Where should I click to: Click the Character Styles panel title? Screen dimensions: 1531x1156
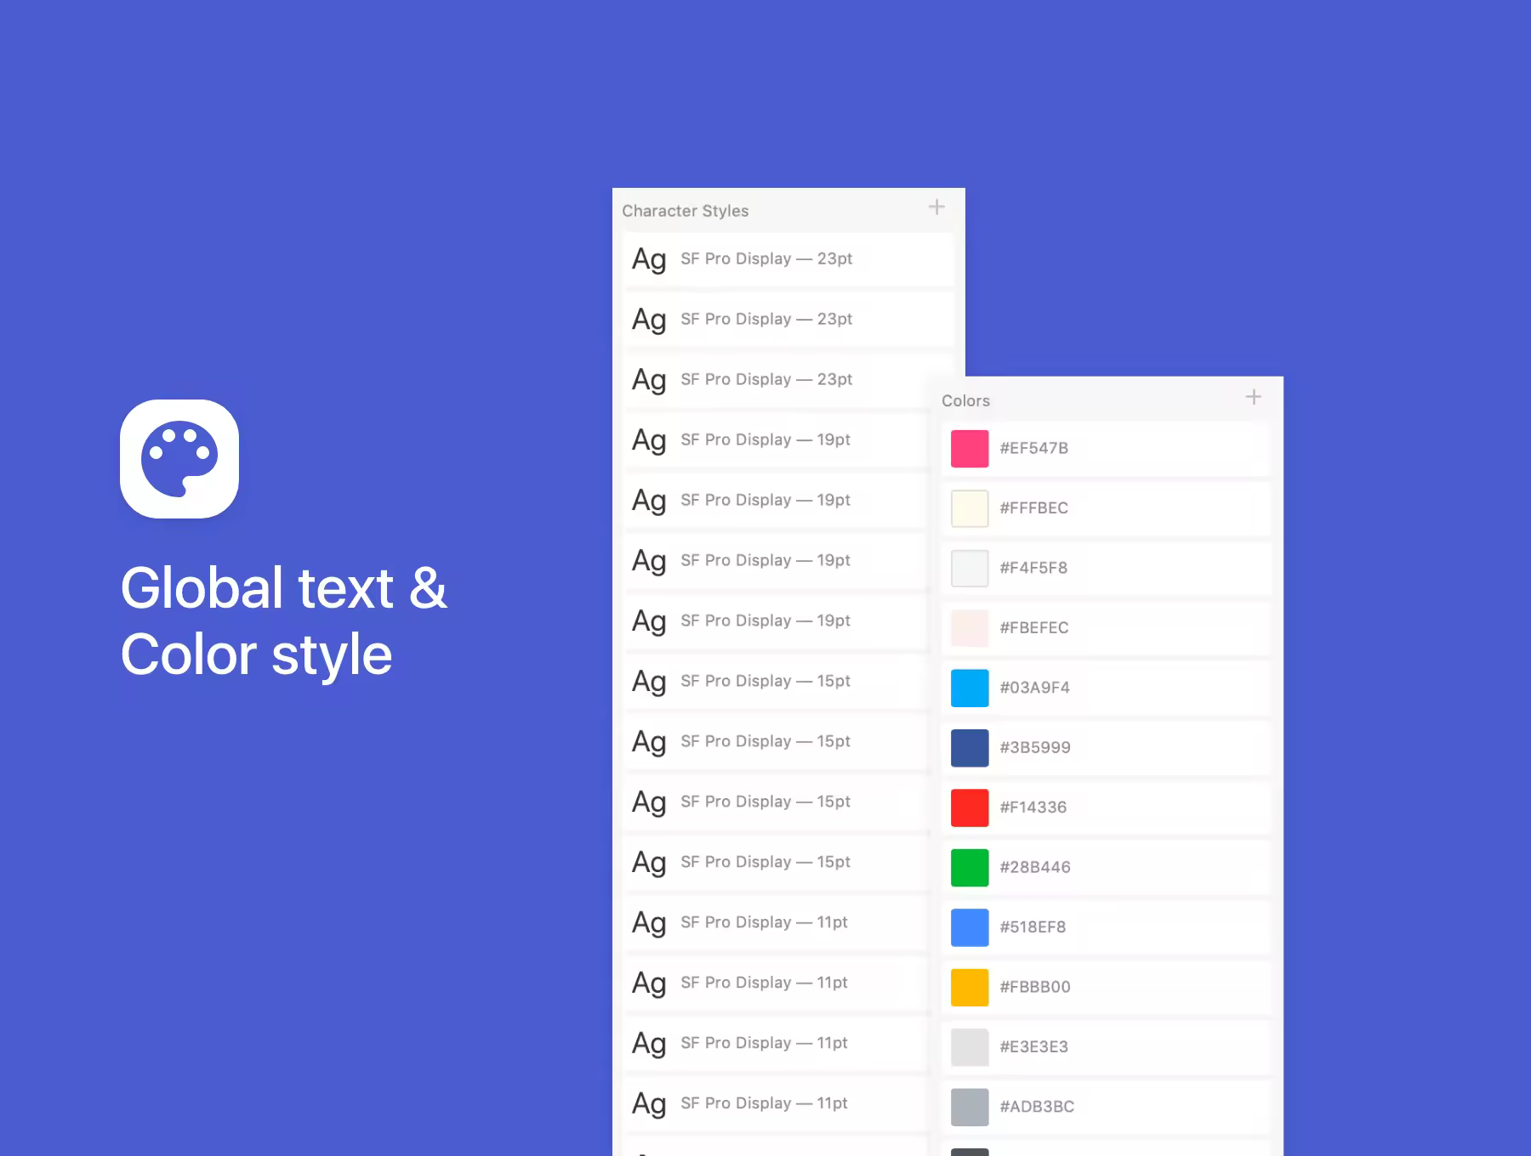[686, 211]
